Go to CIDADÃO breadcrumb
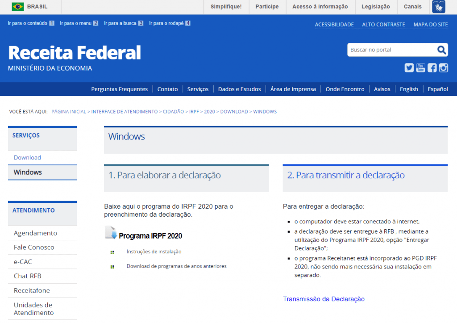 tap(174, 112)
